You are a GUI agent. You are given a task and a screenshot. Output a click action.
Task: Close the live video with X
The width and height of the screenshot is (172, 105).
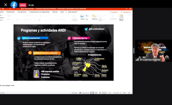pyautogui.click(x=6, y=5)
